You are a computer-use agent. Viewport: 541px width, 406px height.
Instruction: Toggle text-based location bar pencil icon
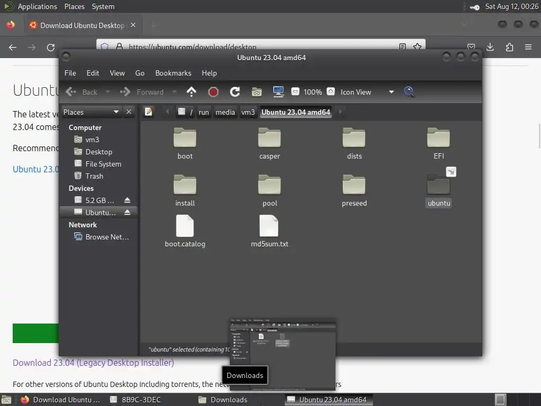point(148,112)
